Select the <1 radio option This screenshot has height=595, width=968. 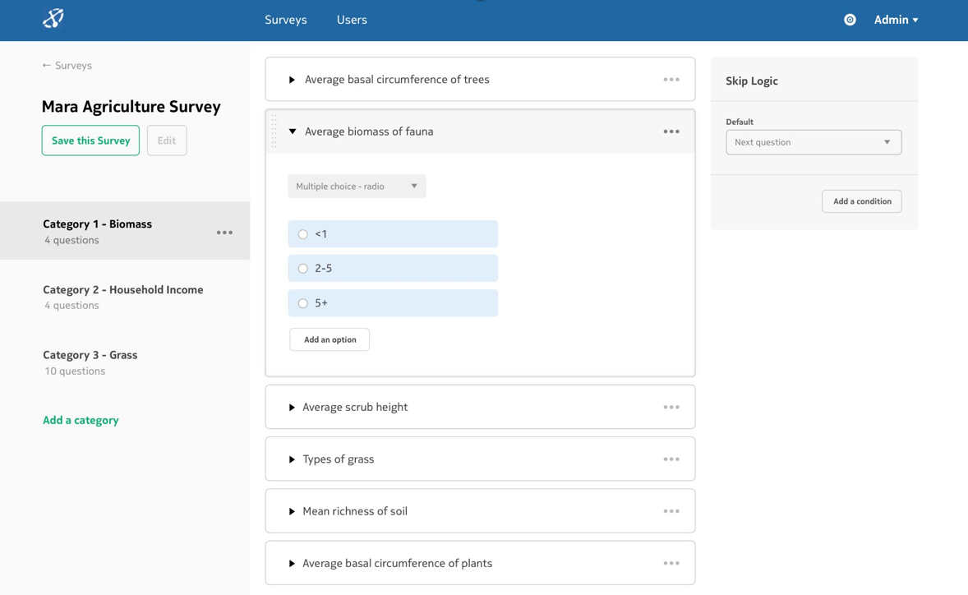(303, 234)
